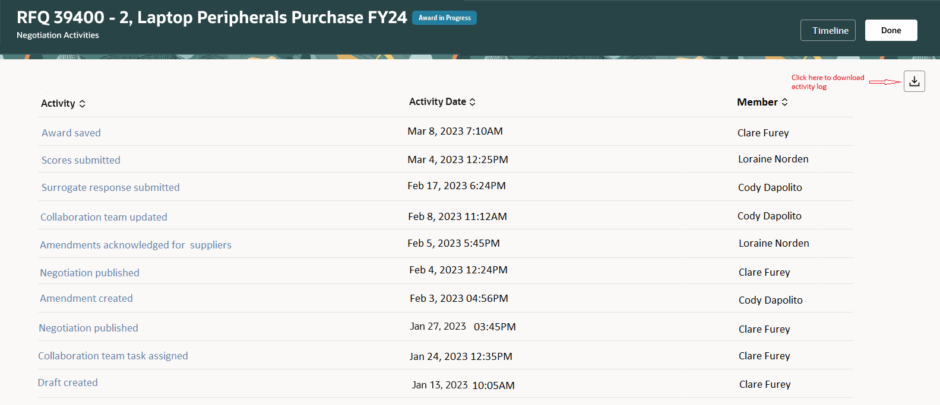Click the Activity Date header label

(438, 101)
